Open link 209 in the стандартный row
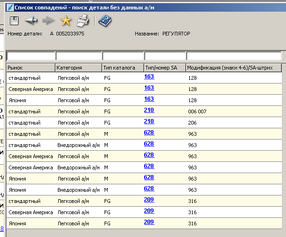 (149, 200)
